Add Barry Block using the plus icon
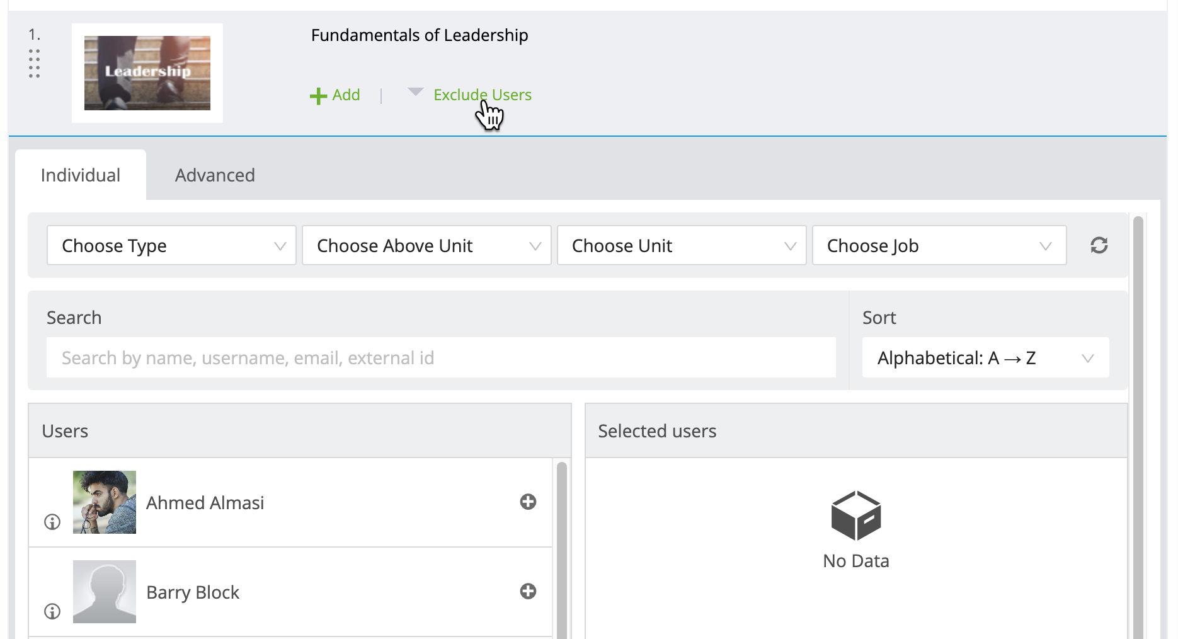This screenshot has width=1178, height=639. click(x=528, y=591)
